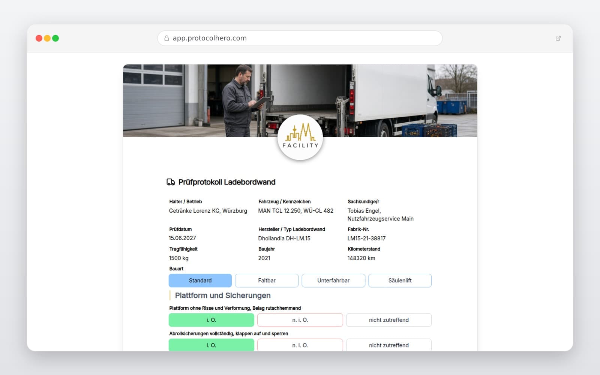This screenshot has width=600, height=375.
Task: Select Bauart option Standard
Action: pos(200,280)
